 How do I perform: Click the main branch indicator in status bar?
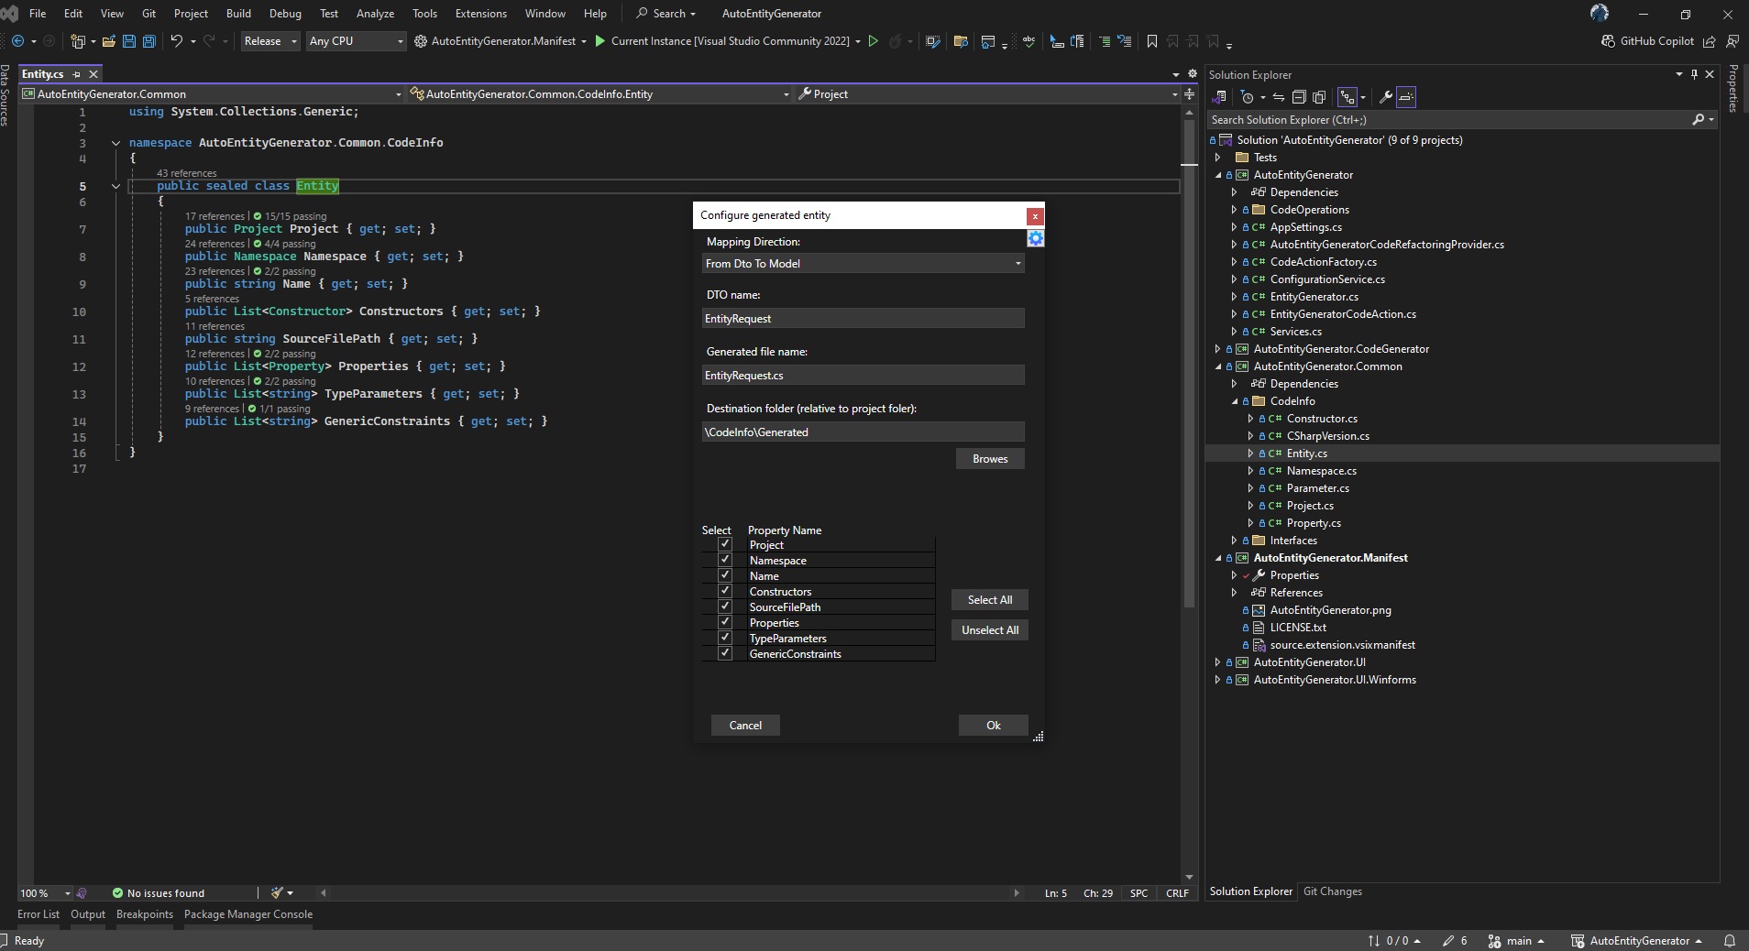click(1517, 941)
